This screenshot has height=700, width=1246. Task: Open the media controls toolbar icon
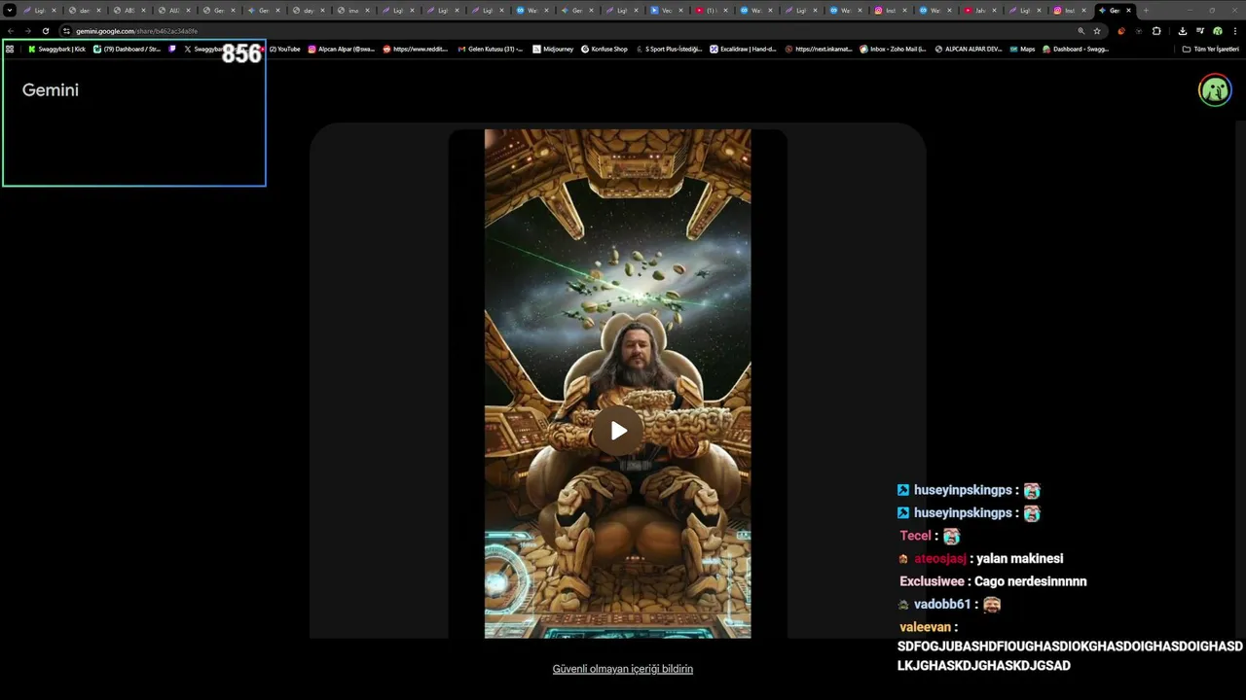point(1200,31)
